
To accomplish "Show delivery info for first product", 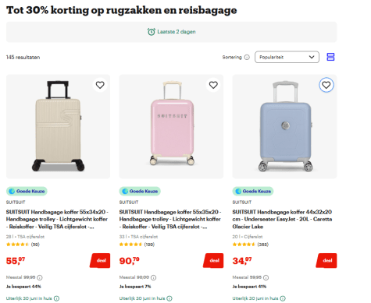I will (56, 298).
